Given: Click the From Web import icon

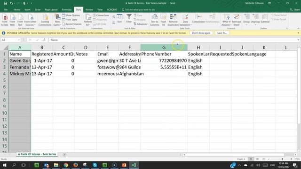Looking at the screenshot, I should coord(12,20).
